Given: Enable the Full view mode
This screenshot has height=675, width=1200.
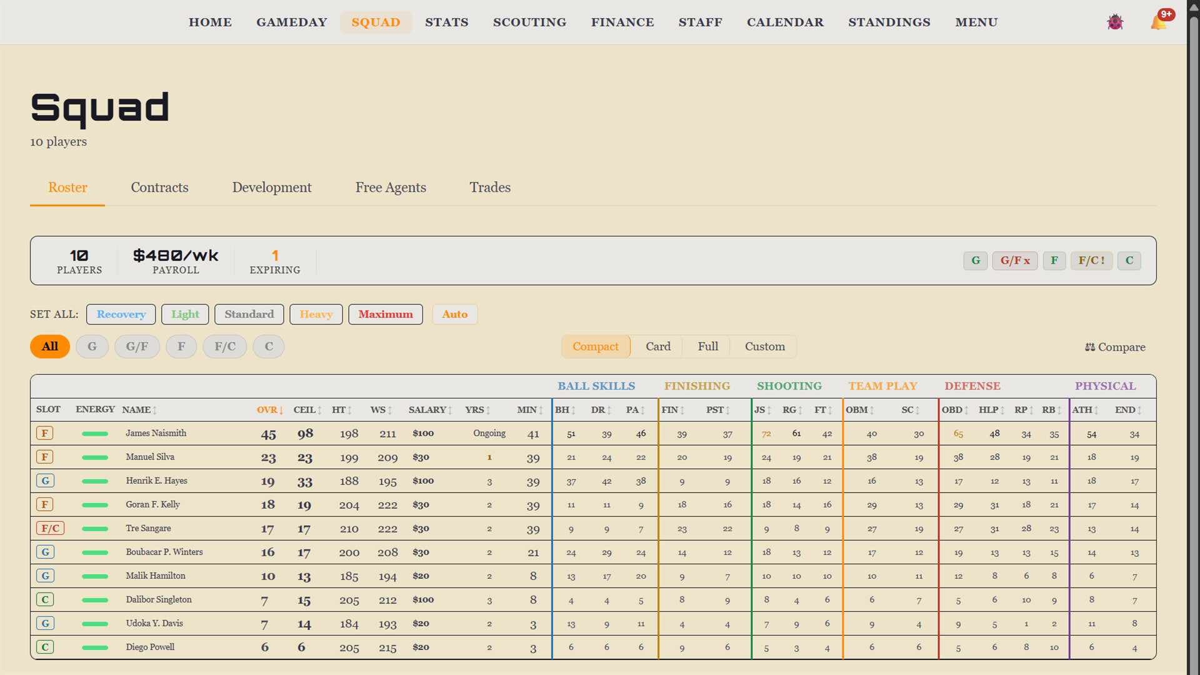Looking at the screenshot, I should 707,347.
